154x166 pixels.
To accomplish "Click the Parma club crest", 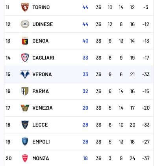I will 25,91.
